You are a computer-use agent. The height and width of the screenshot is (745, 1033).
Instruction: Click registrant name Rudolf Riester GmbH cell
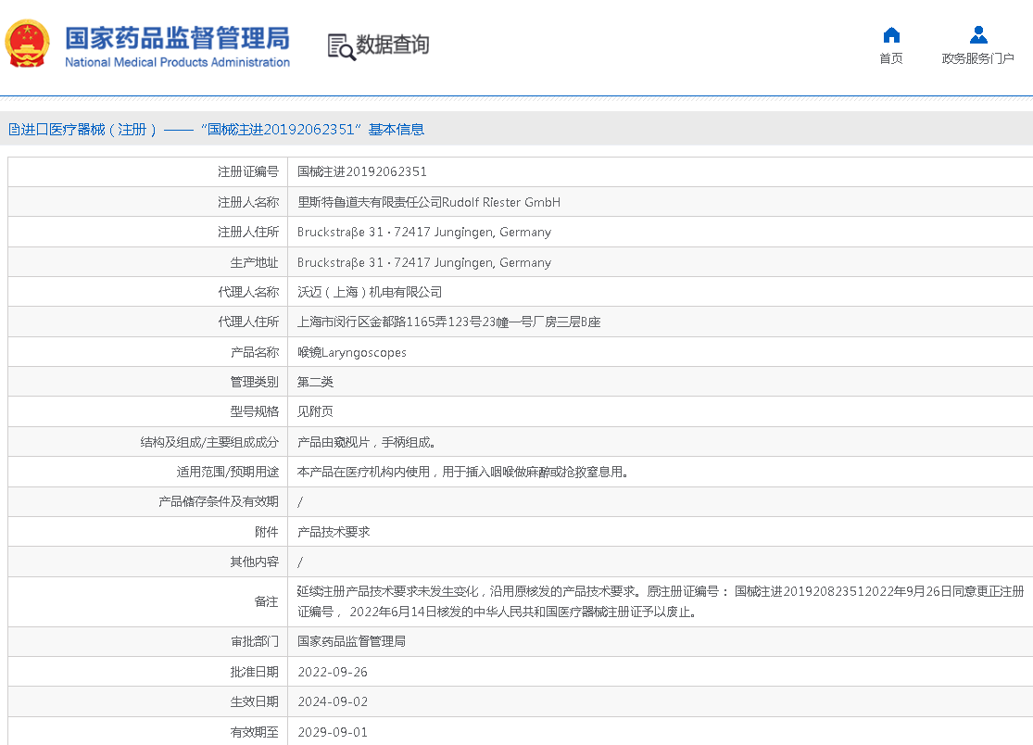[x=428, y=202]
